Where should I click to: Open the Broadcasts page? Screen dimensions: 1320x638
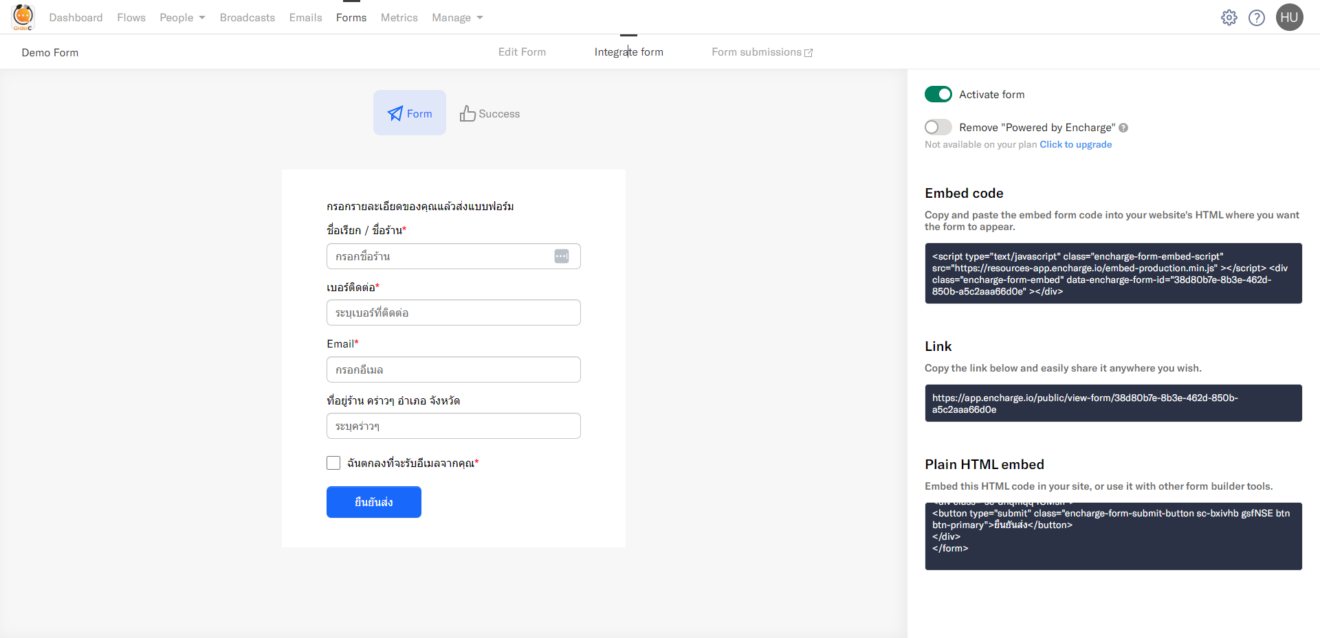[x=247, y=18]
